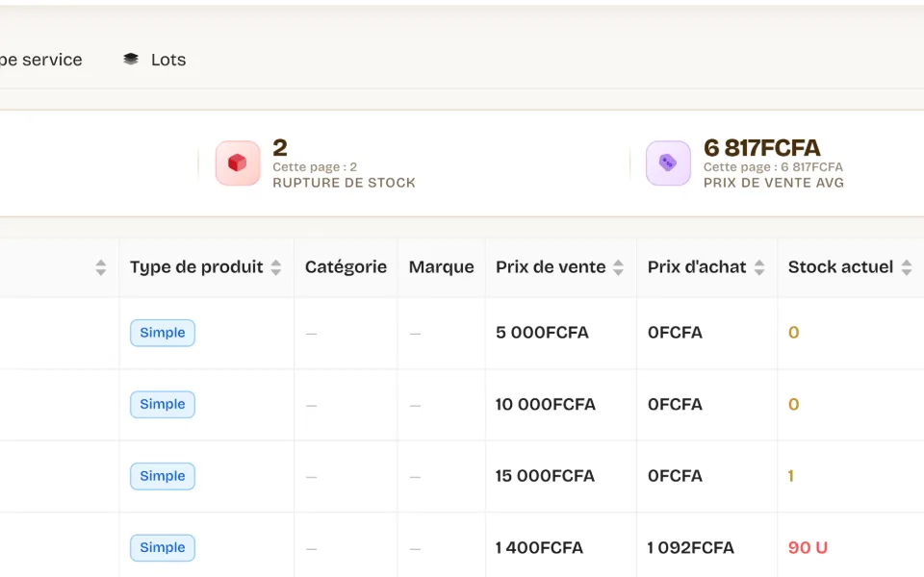Click the Cette page : 6 817FCFA text
This screenshot has height=577, width=924.
(773, 167)
